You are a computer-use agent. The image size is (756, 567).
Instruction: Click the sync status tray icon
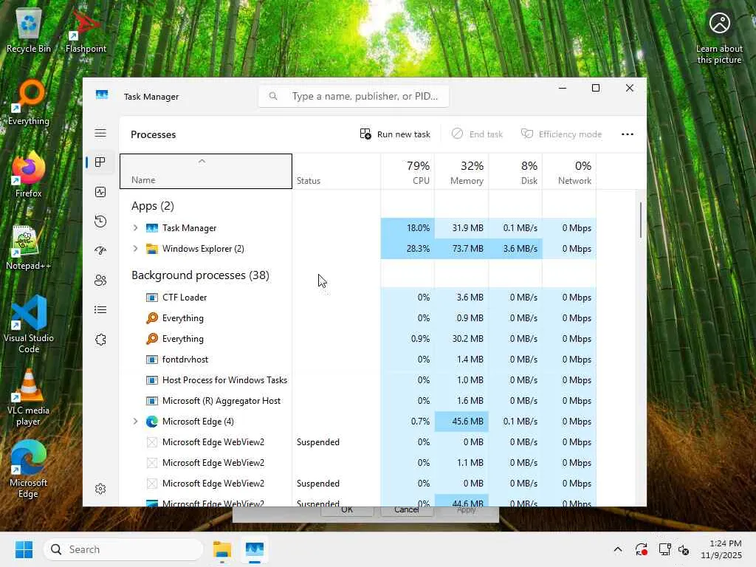(642, 549)
